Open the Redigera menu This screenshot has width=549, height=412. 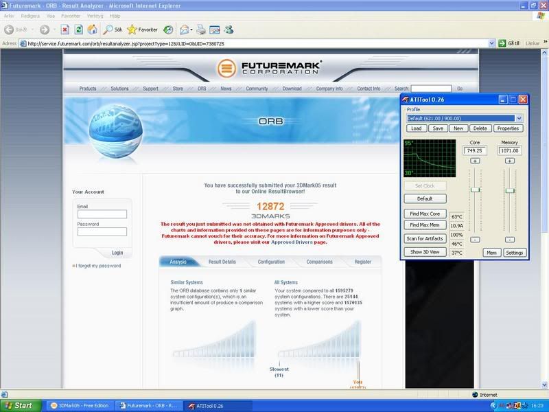coord(30,16)
